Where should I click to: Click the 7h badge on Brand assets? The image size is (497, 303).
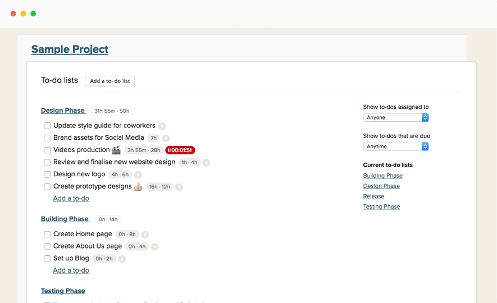click(x=154, y=138)
